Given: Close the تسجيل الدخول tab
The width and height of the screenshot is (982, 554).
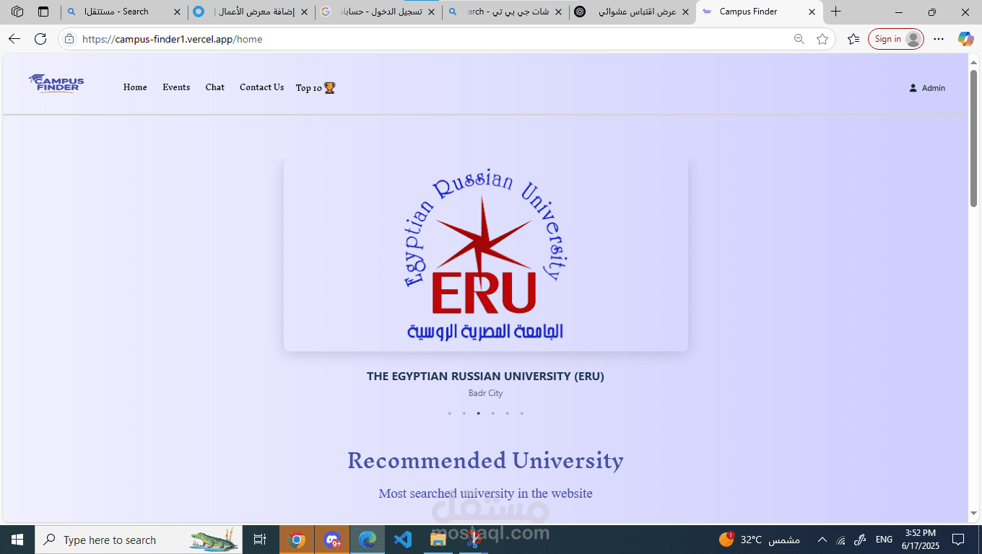Looking at the screenshot, I should 432,12.
